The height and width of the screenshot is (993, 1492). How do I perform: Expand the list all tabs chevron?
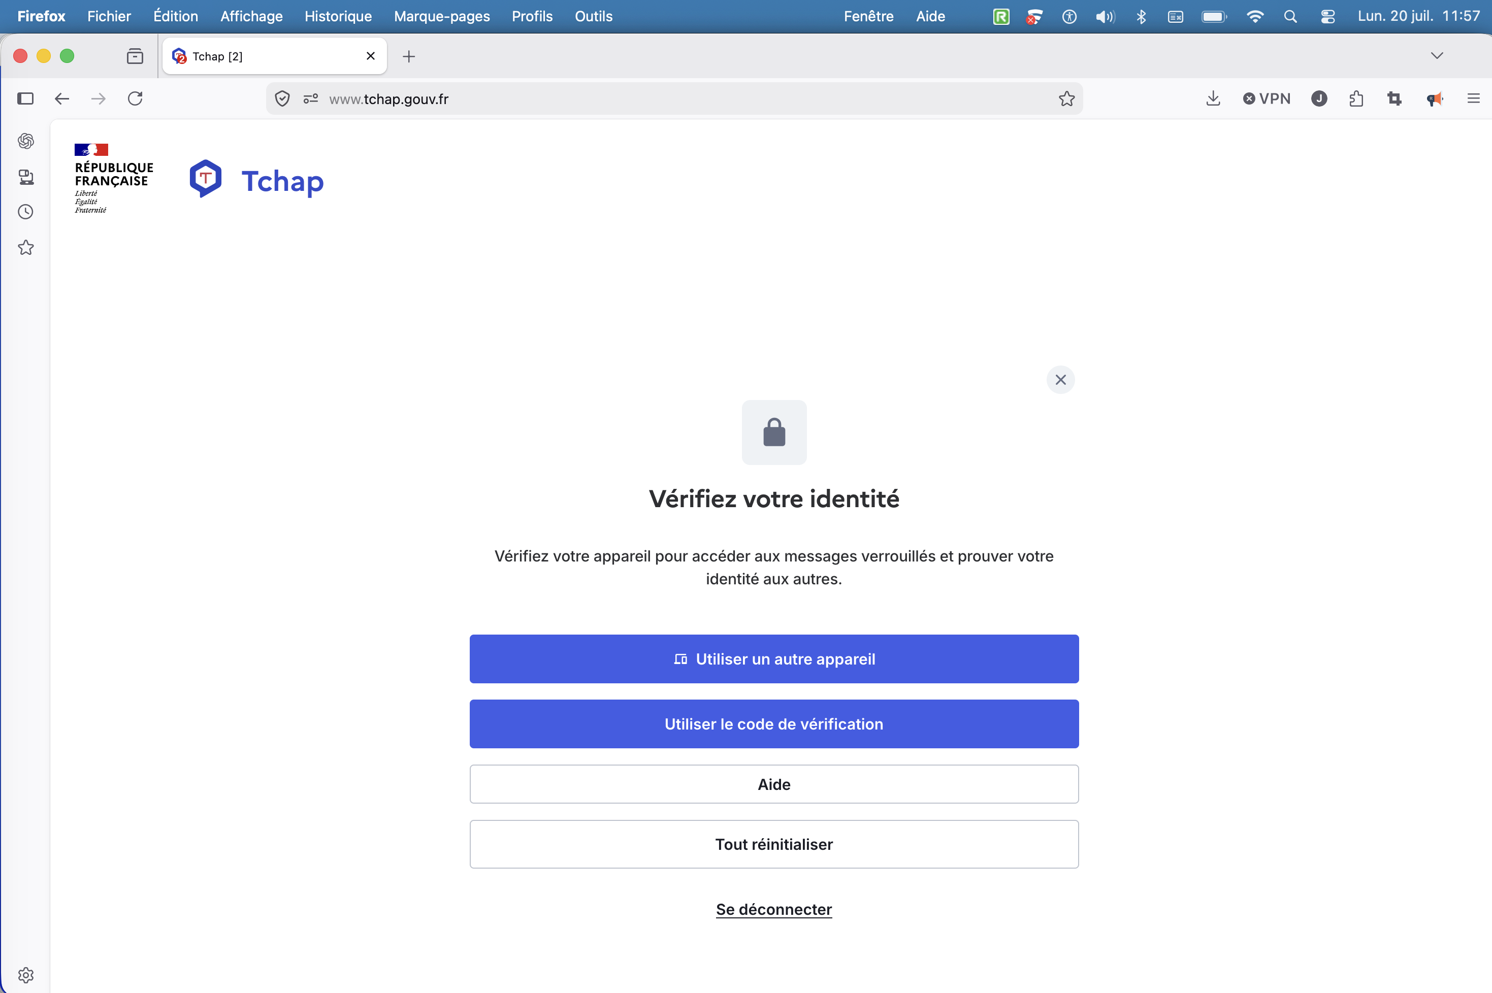click(1436, 56)
